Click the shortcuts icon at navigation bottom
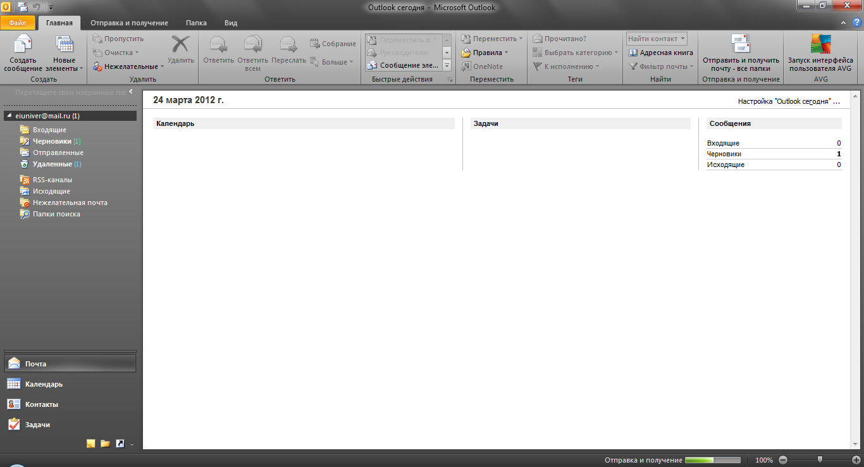864x467 pixels. tap(120, 444)
